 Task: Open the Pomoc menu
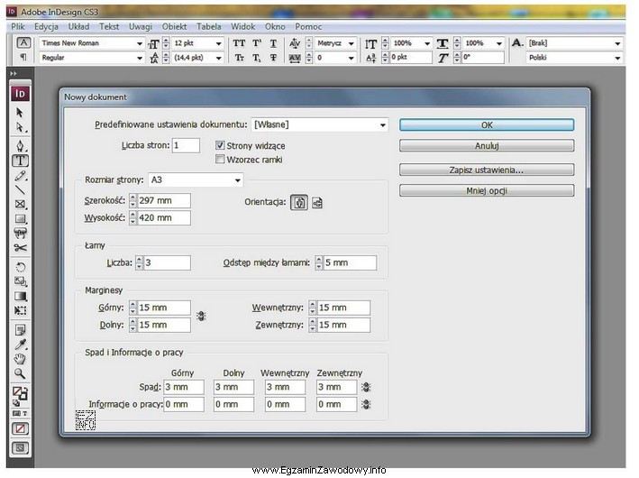308,27
